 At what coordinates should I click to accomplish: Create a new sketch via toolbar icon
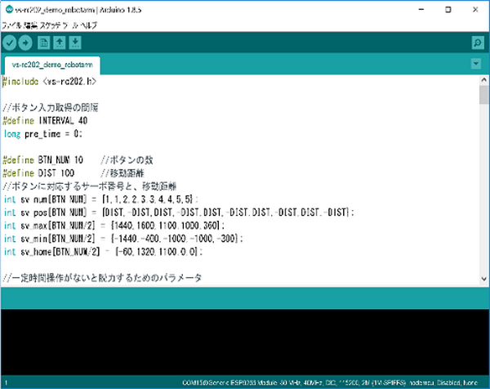coord(46,42)
